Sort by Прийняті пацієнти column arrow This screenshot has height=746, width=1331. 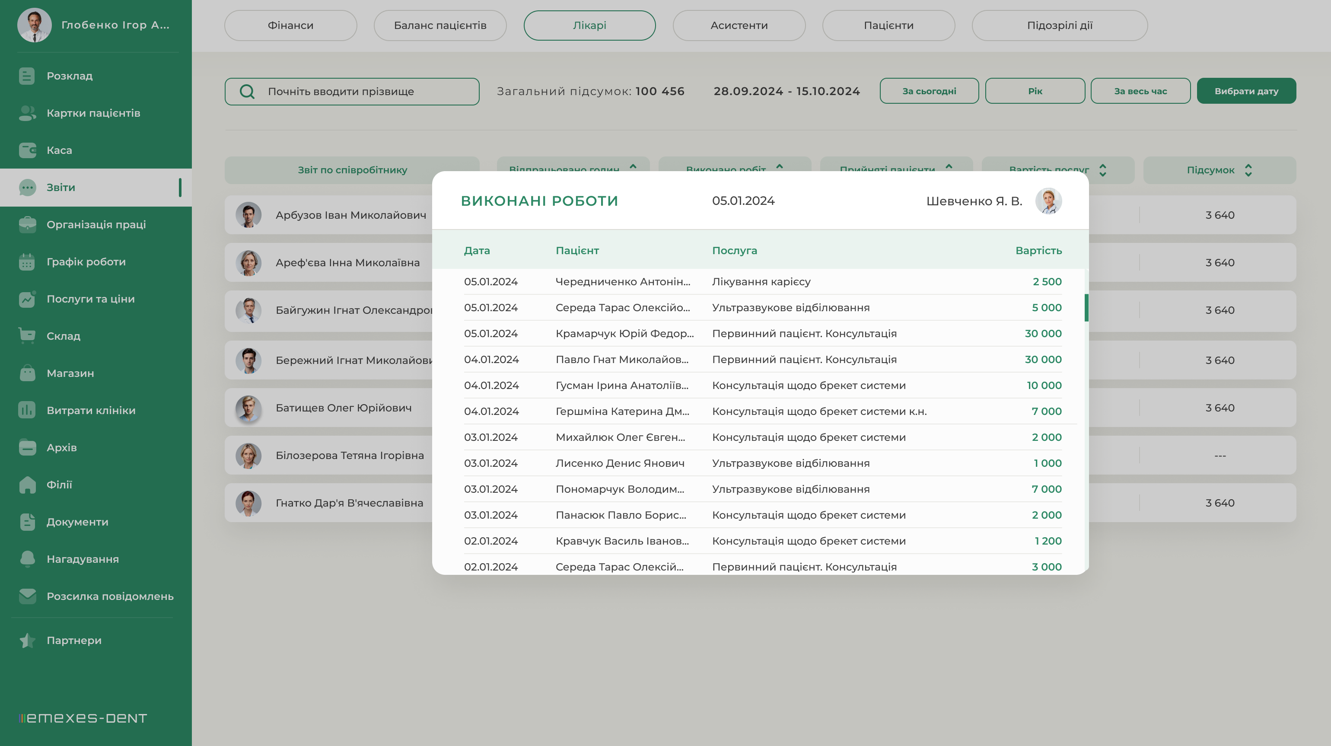949,166
